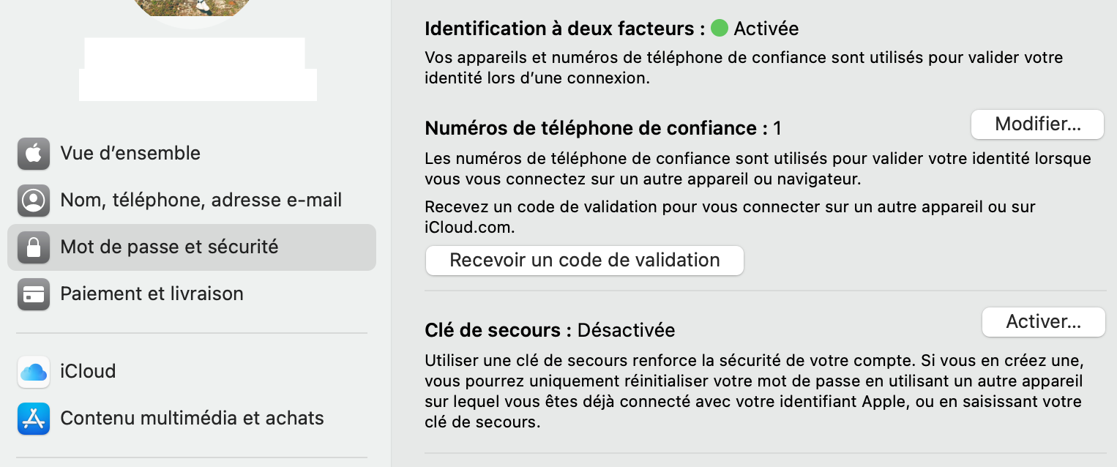Open the App Store icon for Contenu multimédia et achats
The image size is (1117, 467).
(34, 419)
